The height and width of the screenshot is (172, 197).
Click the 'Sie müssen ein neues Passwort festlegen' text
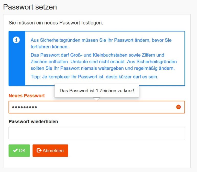pyautogui.click(x=56, y=23)
